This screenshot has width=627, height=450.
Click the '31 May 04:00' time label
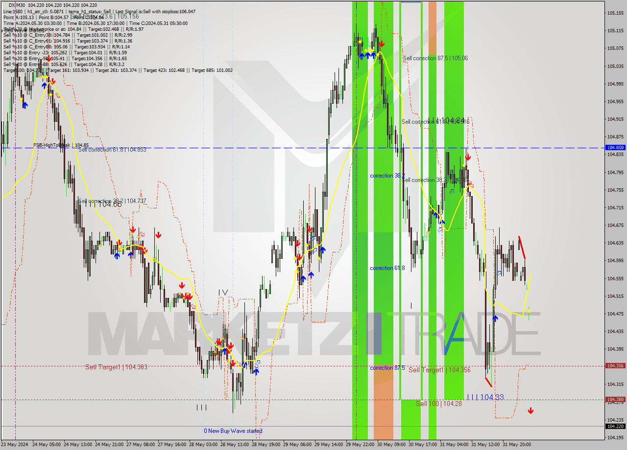454,445
